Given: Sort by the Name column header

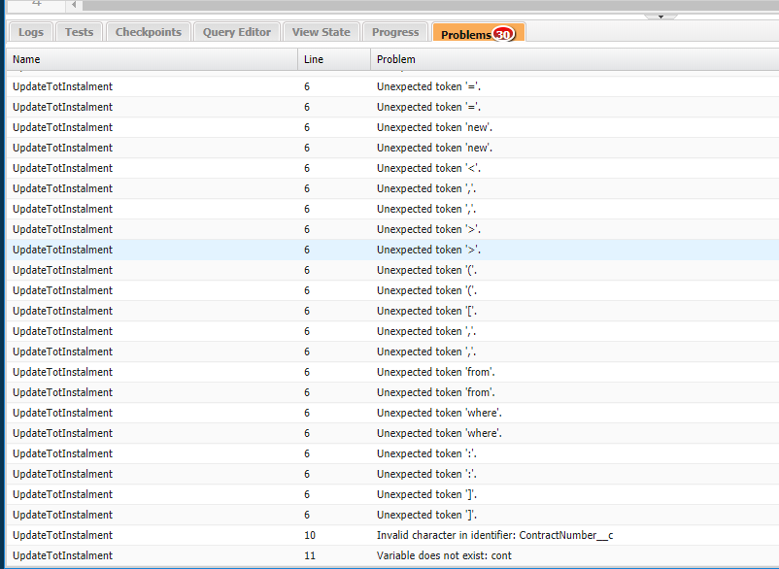Looking at the screenshot, I should pos(152,59).
